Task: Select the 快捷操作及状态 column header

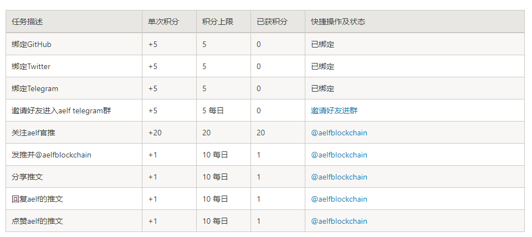Action: point(338,22)
